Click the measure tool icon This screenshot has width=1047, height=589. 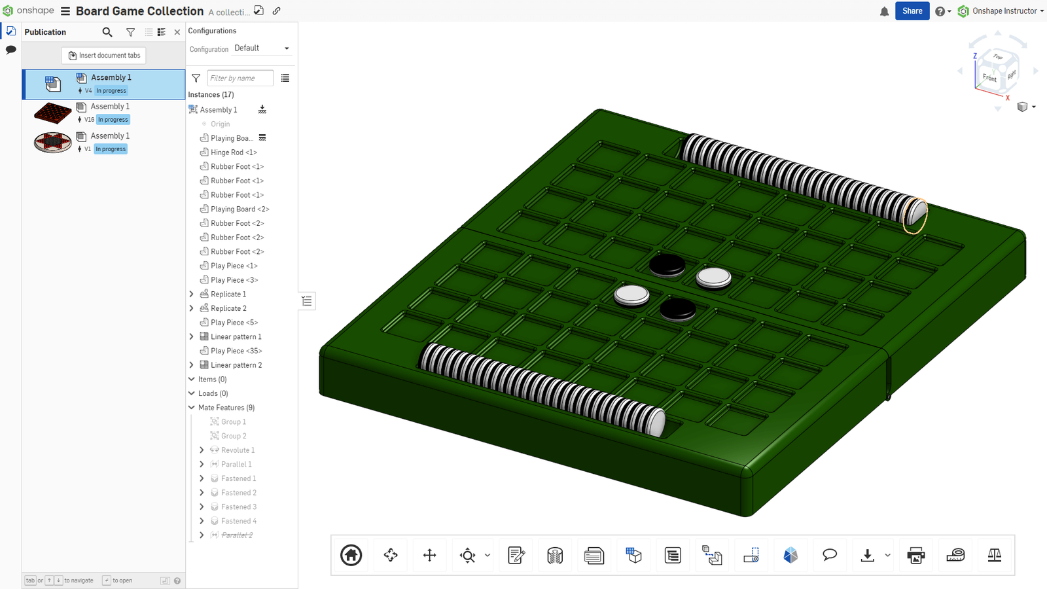[x=955, y=555]
